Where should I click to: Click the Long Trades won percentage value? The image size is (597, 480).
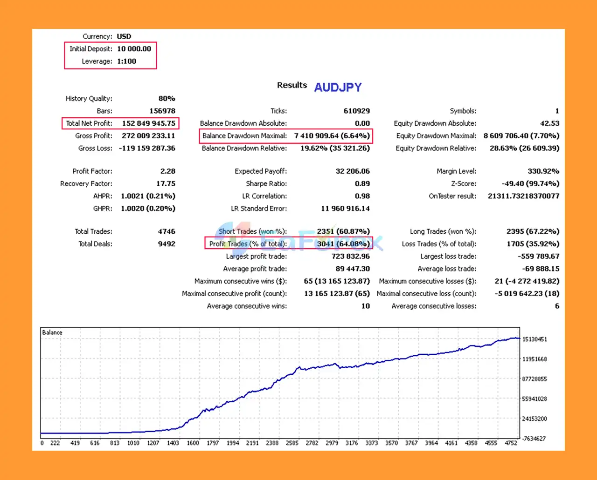(x=533, y=231)
